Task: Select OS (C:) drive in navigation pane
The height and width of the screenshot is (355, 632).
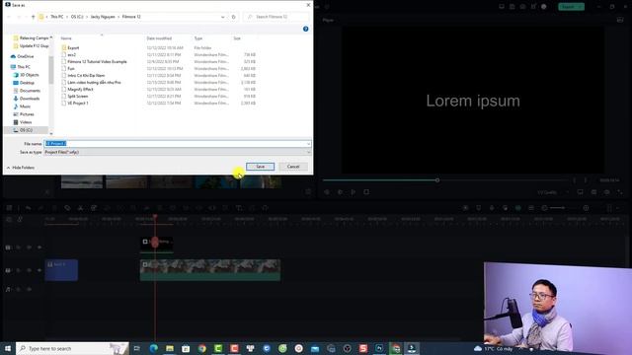Action: tap(26, 130)
